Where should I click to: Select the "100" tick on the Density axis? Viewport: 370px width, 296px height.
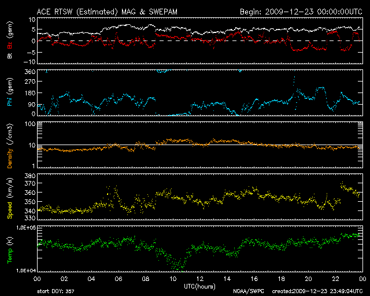(x=30, y=124)
